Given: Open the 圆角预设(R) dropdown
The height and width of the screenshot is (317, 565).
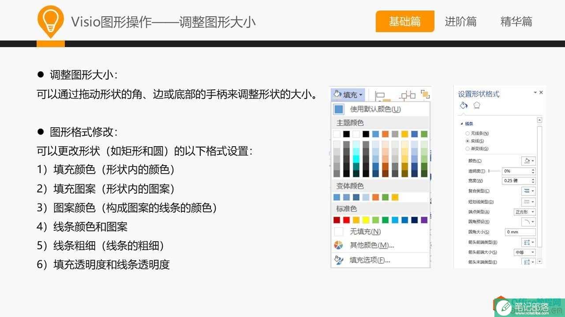Looking at the screenshot, I should pos(528,222).
